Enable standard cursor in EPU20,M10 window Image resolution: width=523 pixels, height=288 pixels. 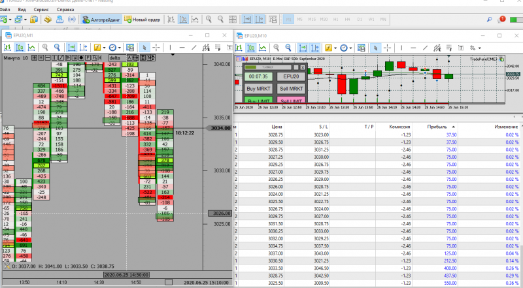point(375,48)
